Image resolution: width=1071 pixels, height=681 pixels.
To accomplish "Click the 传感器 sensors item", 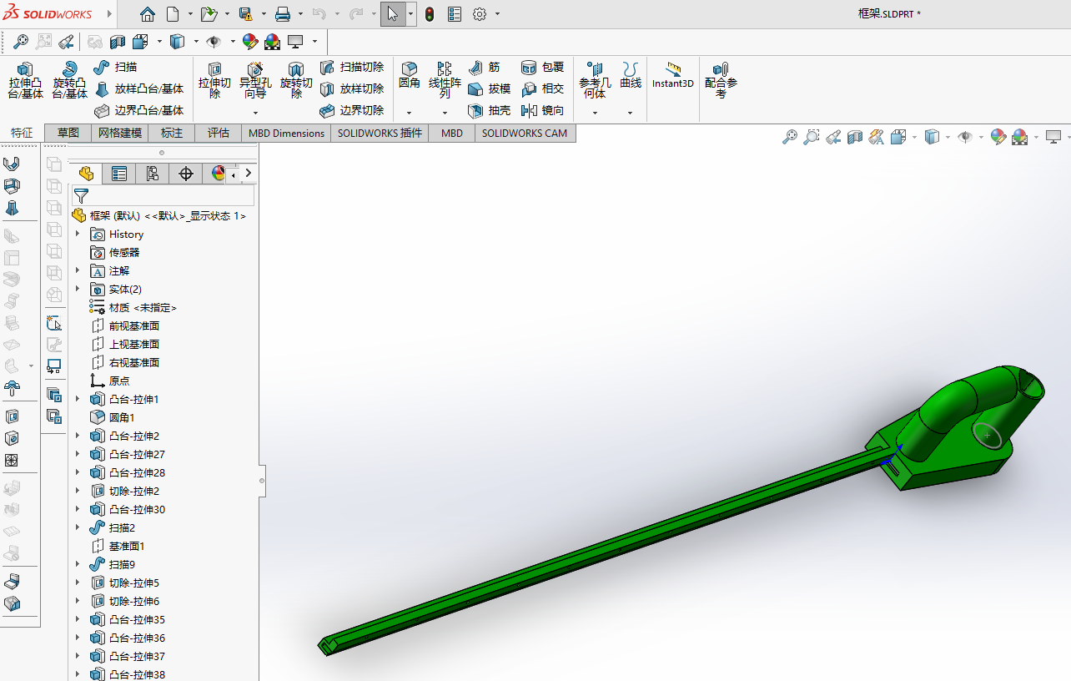I will [x=124, y=253].
